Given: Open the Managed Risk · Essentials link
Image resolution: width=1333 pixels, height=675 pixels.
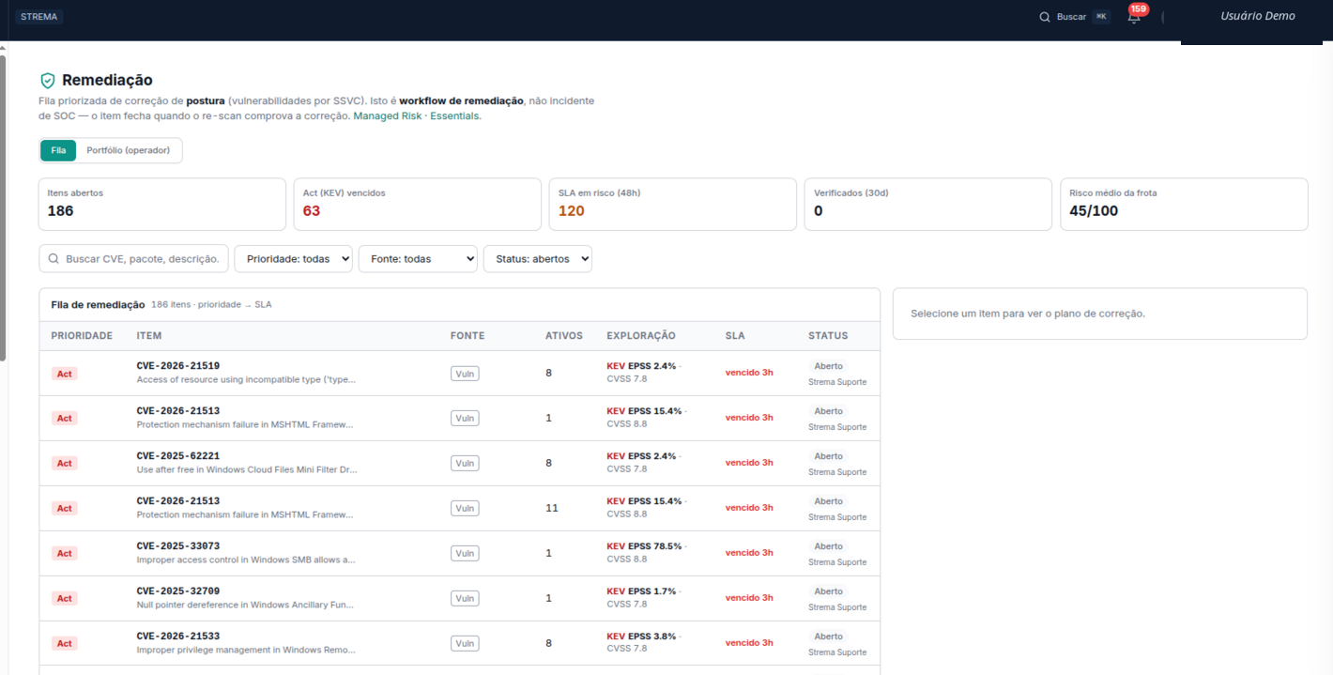Looking at the screenshot, I should pos(417,116).
